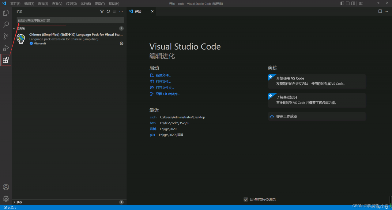Select Chinese (Simplified) Language Pack extension title
392x210 pixels.
coord(76,35)
